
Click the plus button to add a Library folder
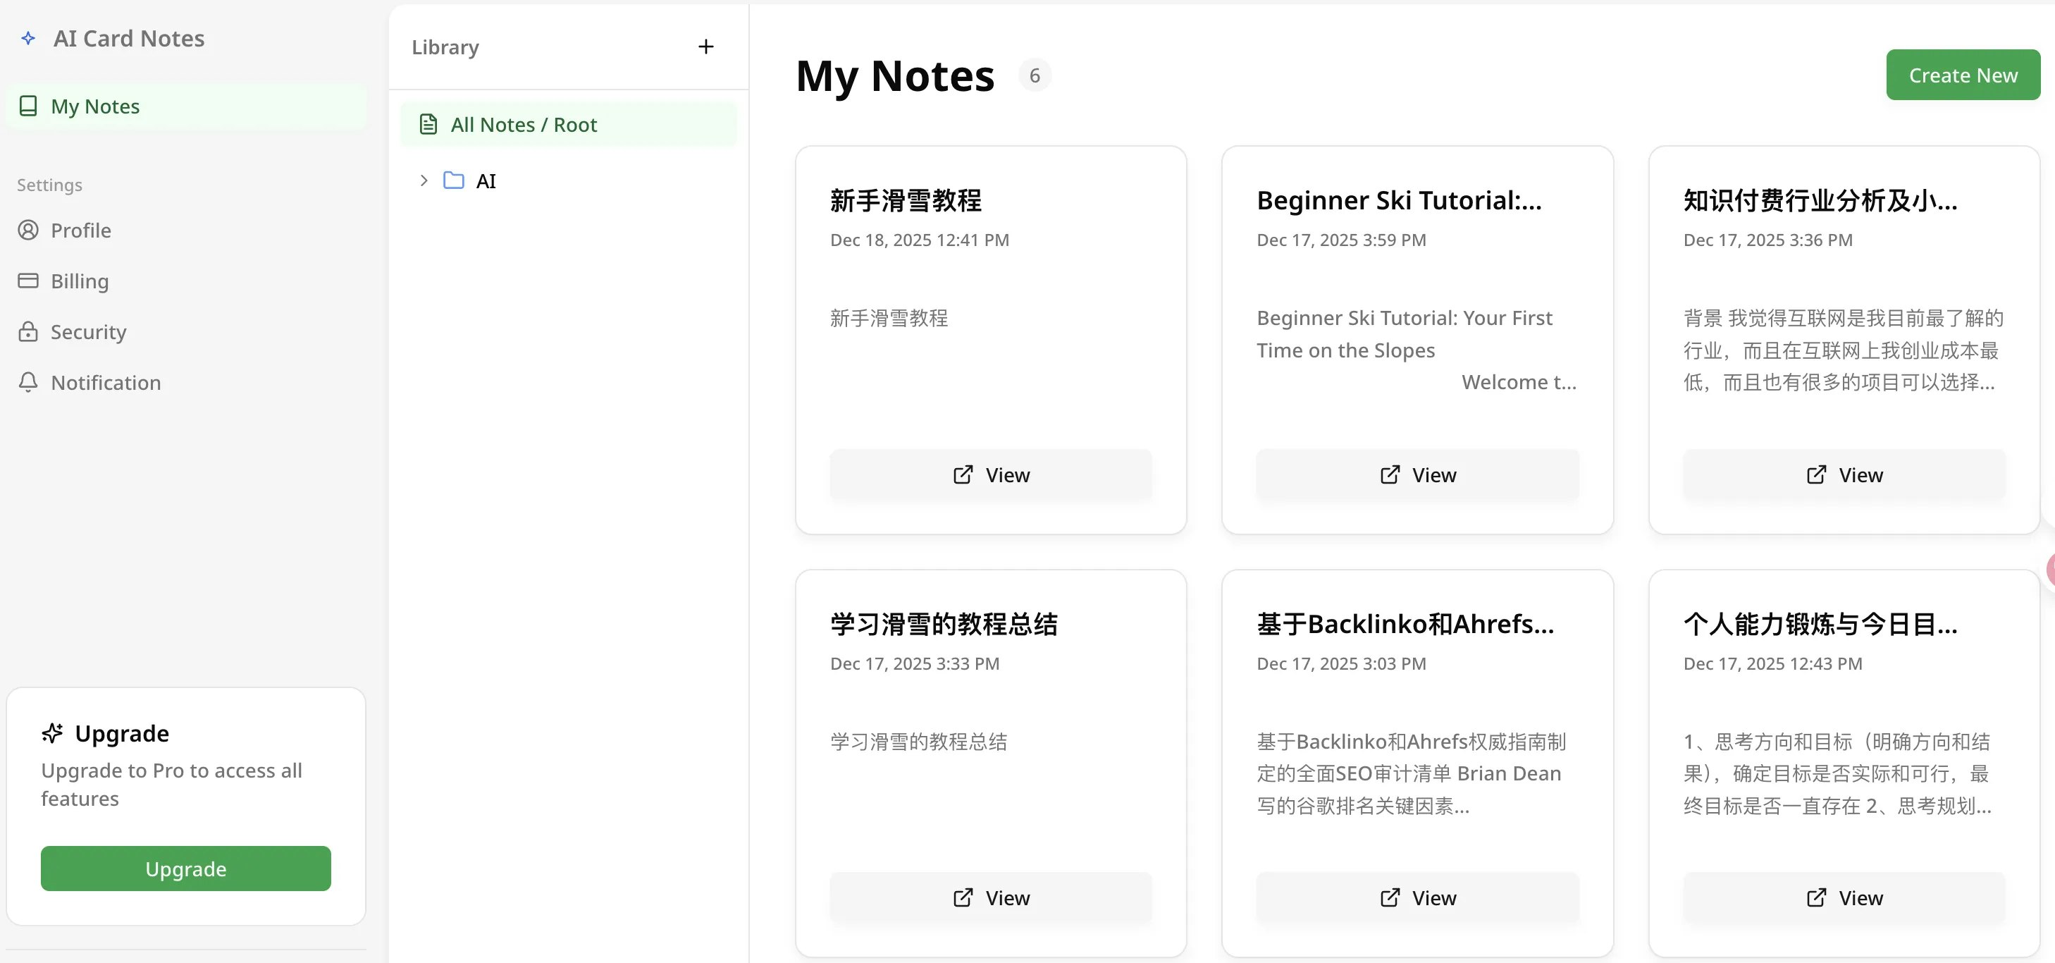pos(705,47)
